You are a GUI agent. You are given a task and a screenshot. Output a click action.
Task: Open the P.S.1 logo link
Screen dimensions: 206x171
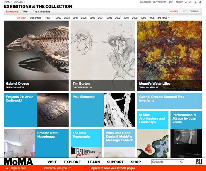pos(199,162)
